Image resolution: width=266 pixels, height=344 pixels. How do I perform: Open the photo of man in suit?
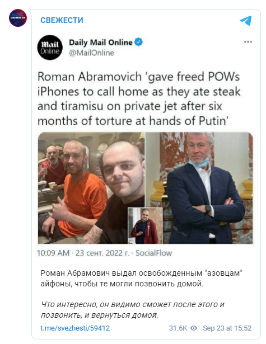pos(199,188)
